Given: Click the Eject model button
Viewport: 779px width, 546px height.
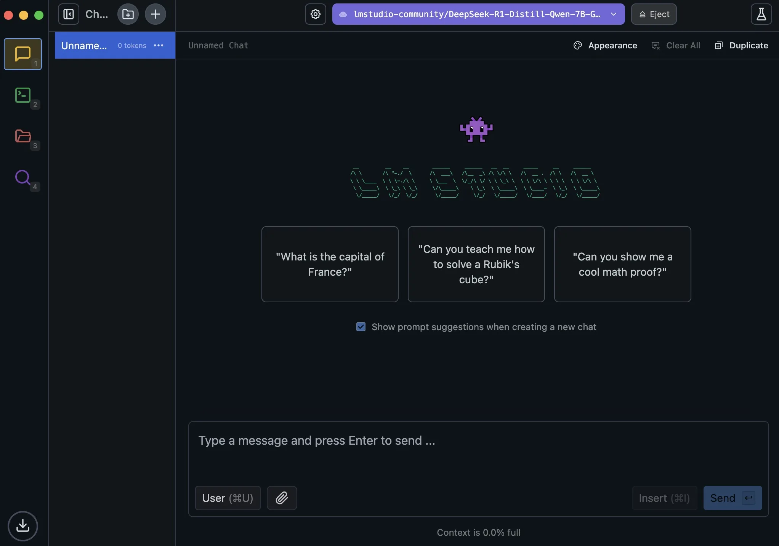Looking at the screenshot, I should click(654, 14).
